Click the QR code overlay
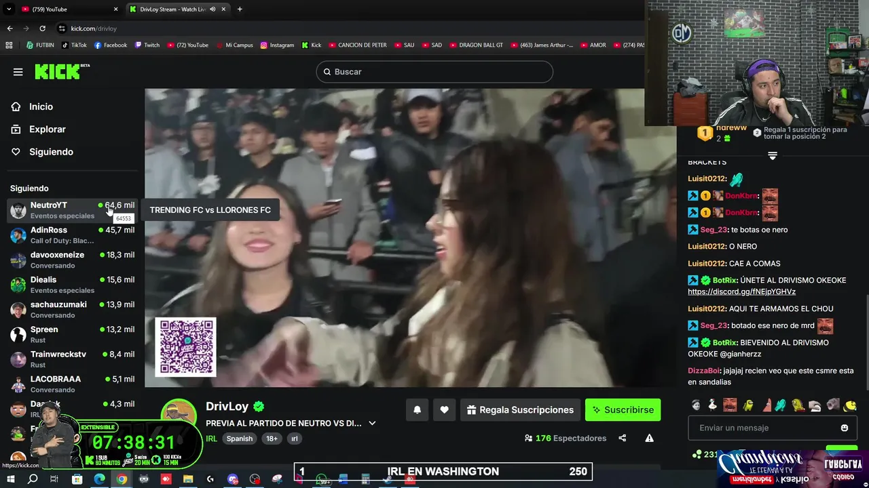This screenshot has width=869, height=488. point(186,346)
